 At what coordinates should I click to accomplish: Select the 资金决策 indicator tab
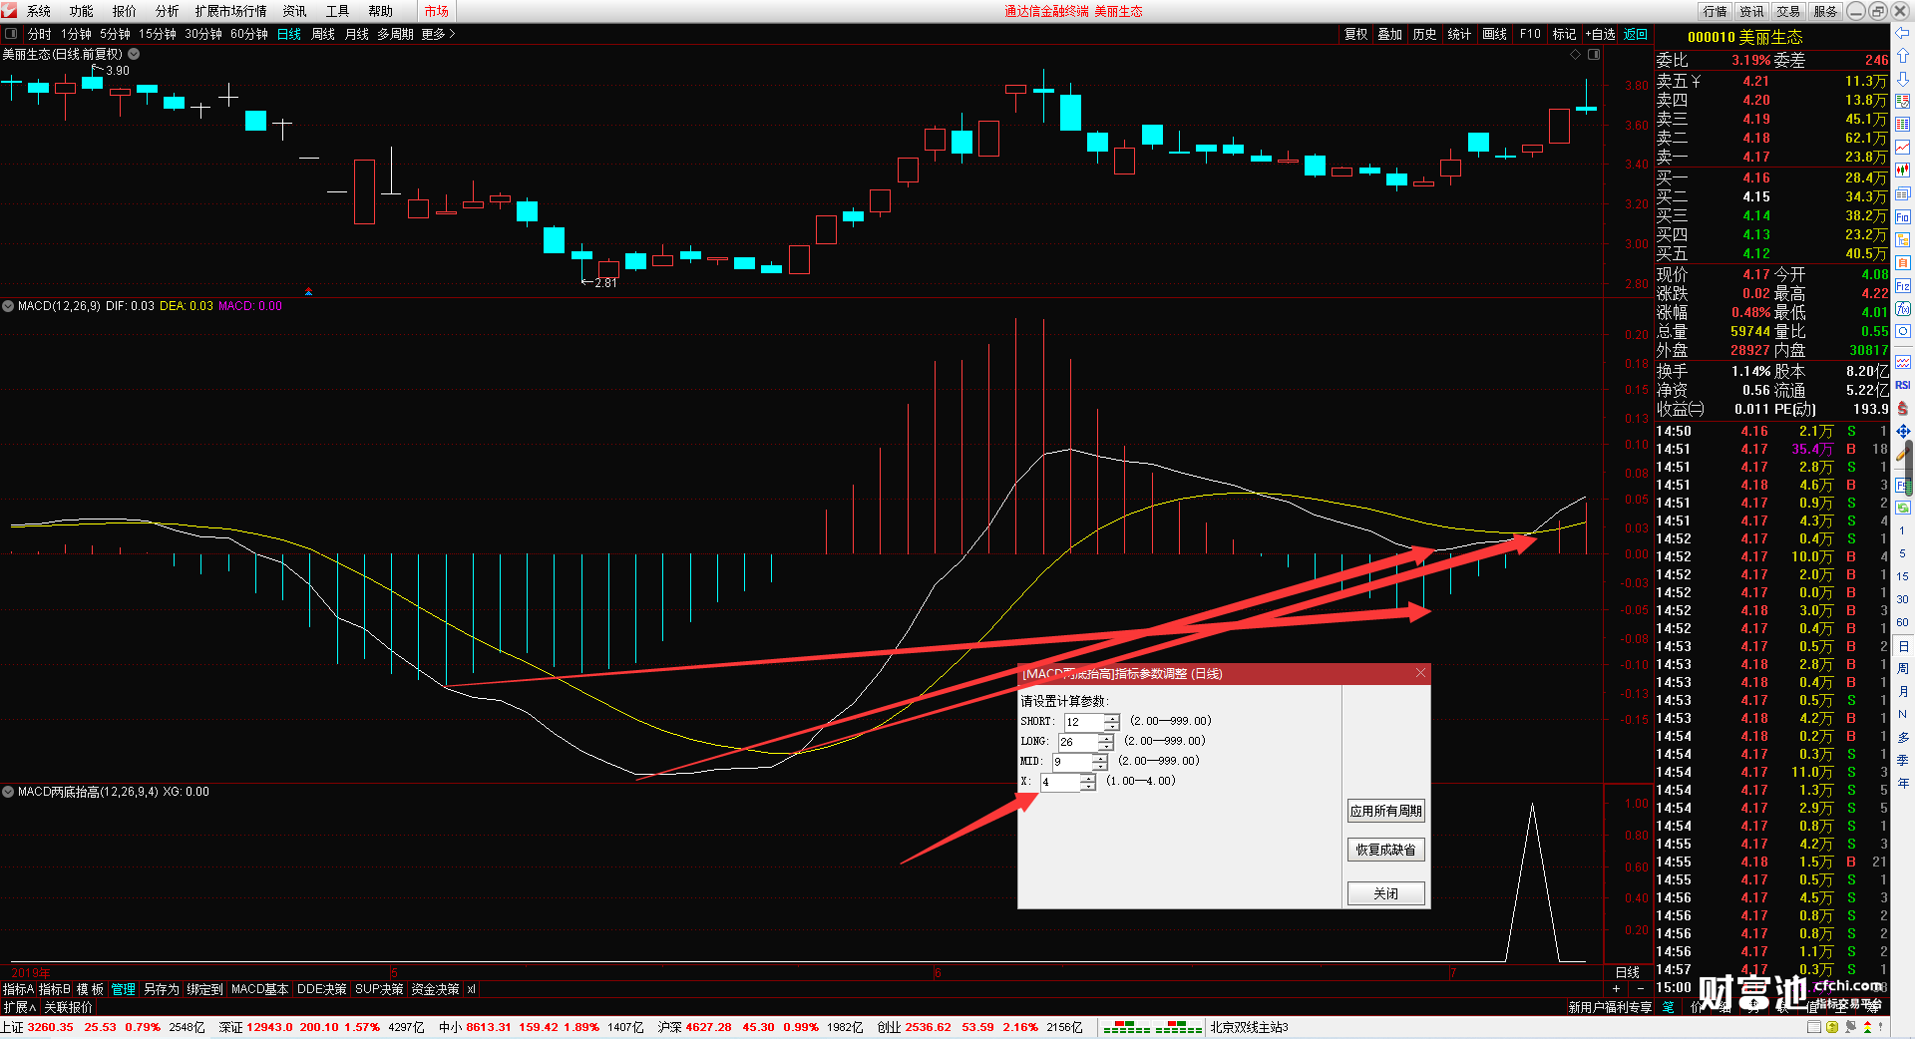point(435,989)
